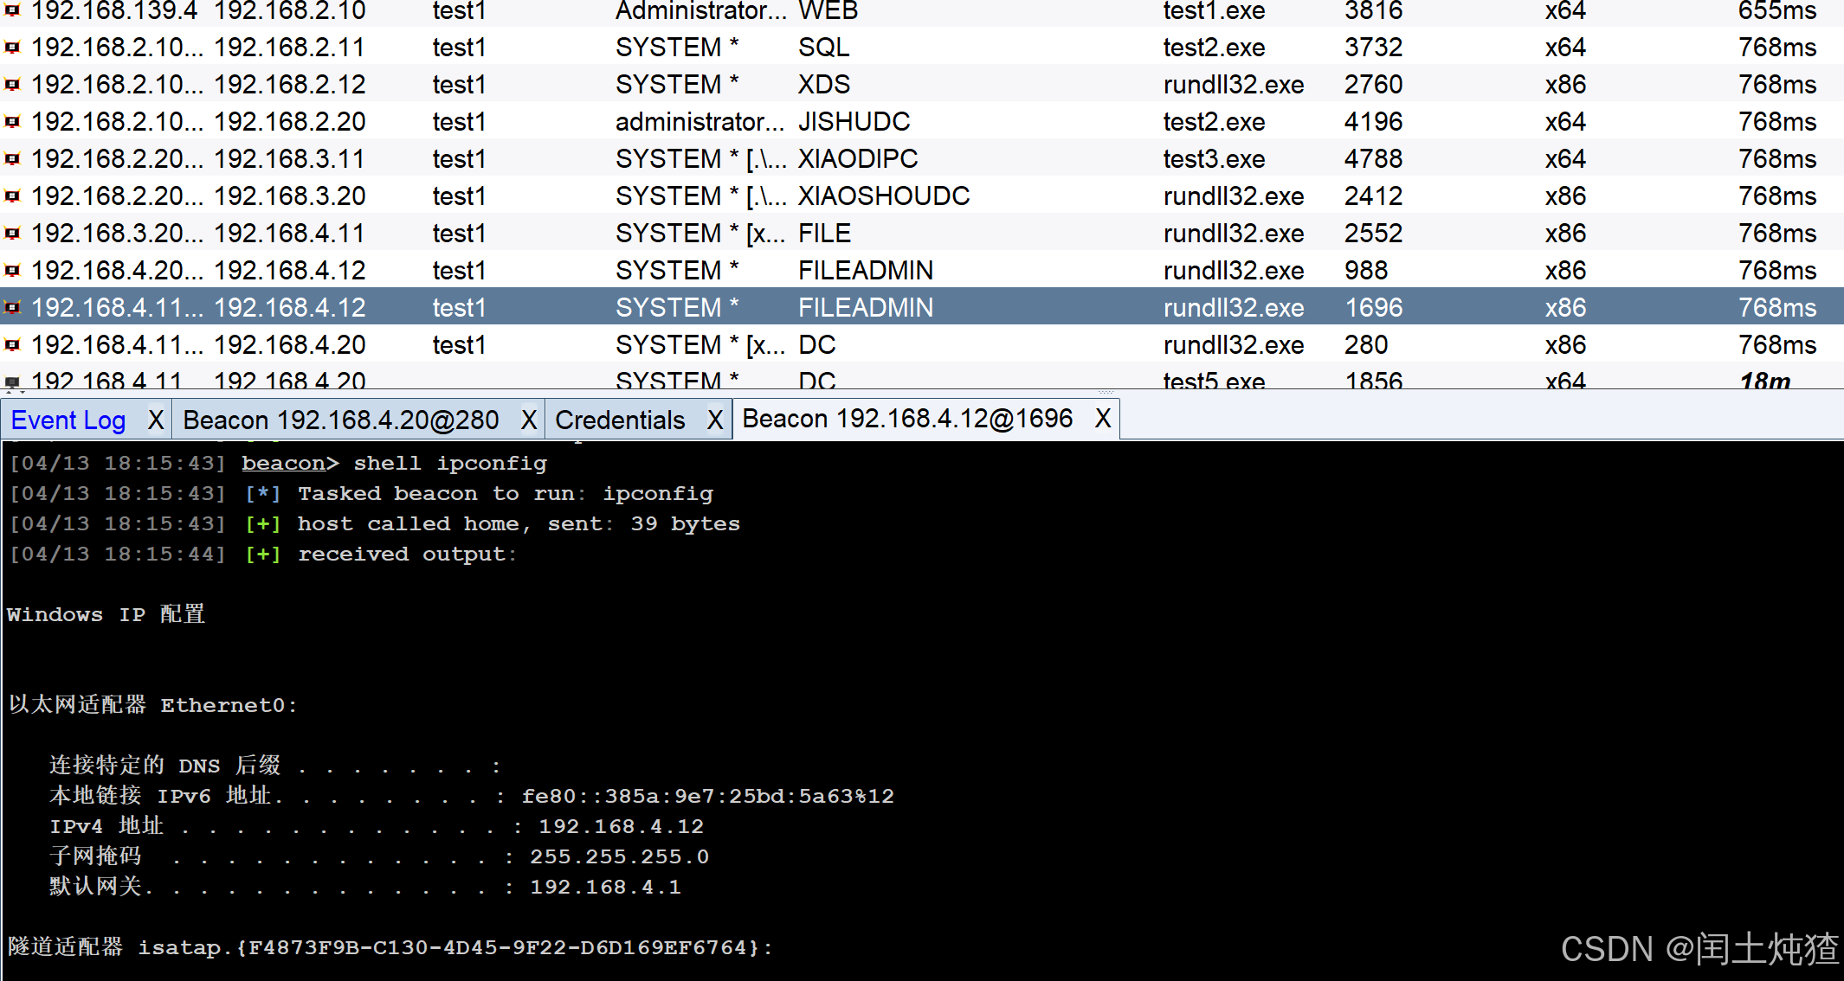Viewport: 1844px width, 981px height.
Task: Close the Beacon 192.168.4.12@1696 tab
Action: coord(1103,419)
